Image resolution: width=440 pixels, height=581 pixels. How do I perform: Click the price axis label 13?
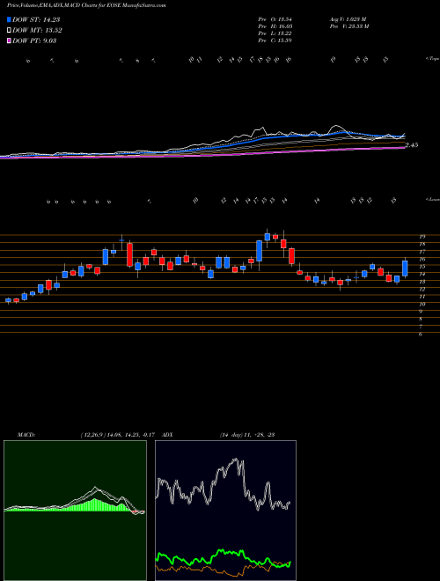pyautogui.click(x=422, y=282)
